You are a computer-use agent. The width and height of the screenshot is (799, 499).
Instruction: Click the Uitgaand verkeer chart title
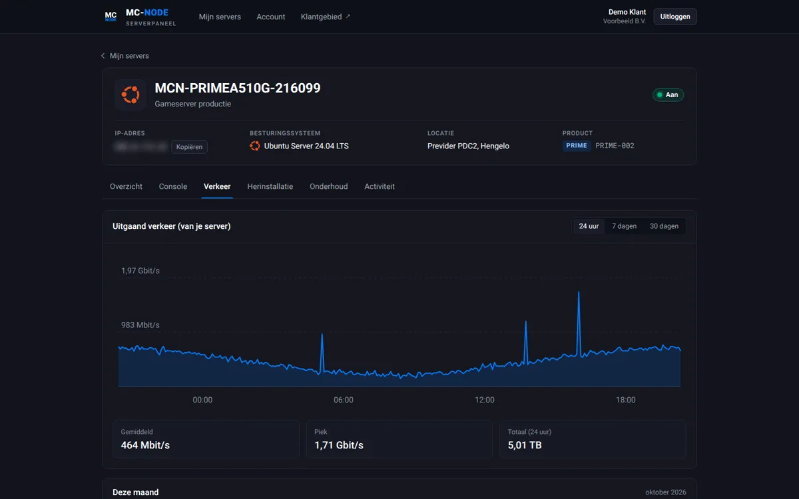pyautogui.click(x=172, y=226)
